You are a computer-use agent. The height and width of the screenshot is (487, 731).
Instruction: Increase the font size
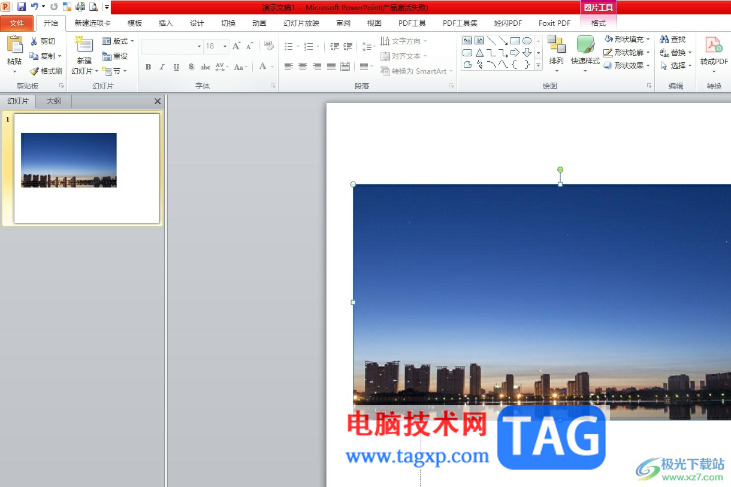(237, 46)
